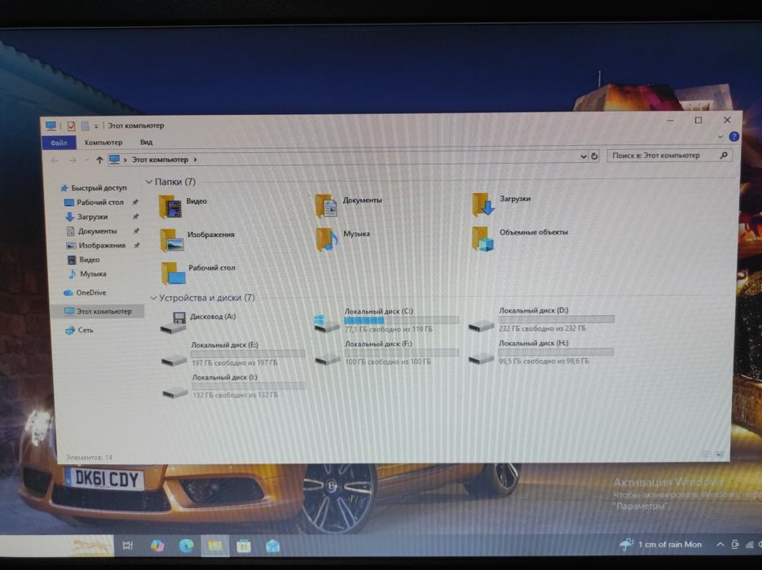This screenshot has width=762, height=570.
Task: Go up one folder level arrow
Action: [x=99, y=160]
